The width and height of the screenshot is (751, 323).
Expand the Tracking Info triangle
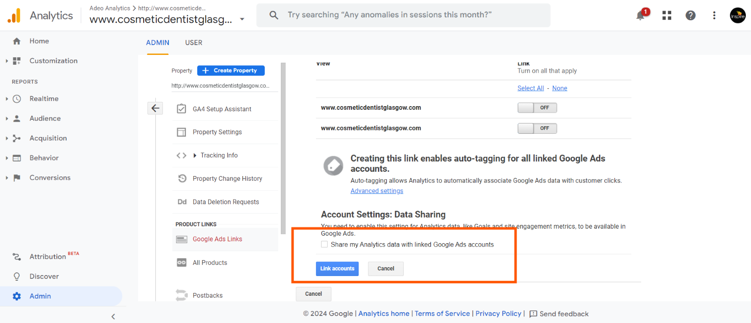(195, 155)
